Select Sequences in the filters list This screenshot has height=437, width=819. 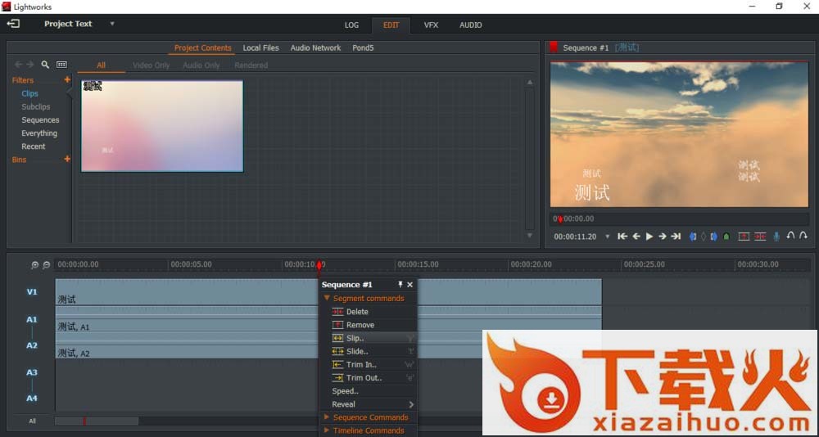(x=40, y=120)
